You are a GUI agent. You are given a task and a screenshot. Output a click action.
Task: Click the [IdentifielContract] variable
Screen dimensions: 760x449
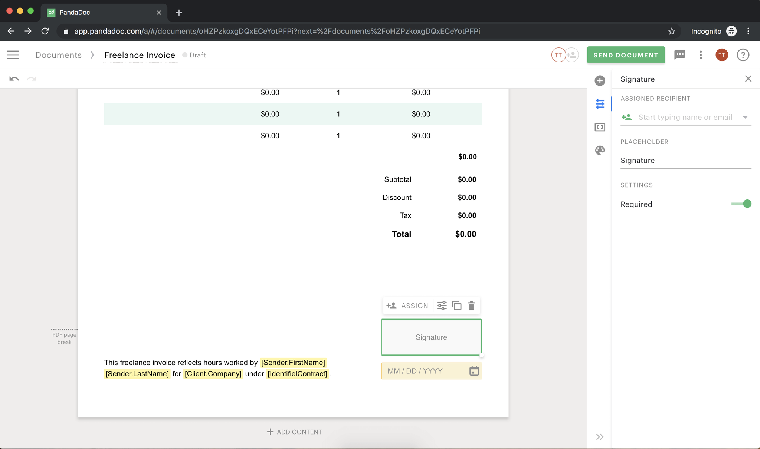(297, 374)
